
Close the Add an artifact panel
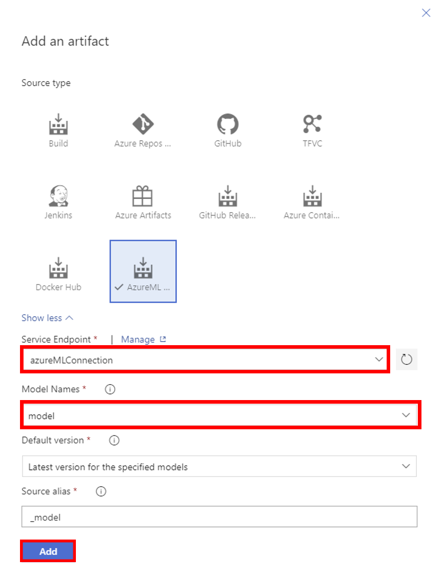pyautogui.click(x=426, y=13)
